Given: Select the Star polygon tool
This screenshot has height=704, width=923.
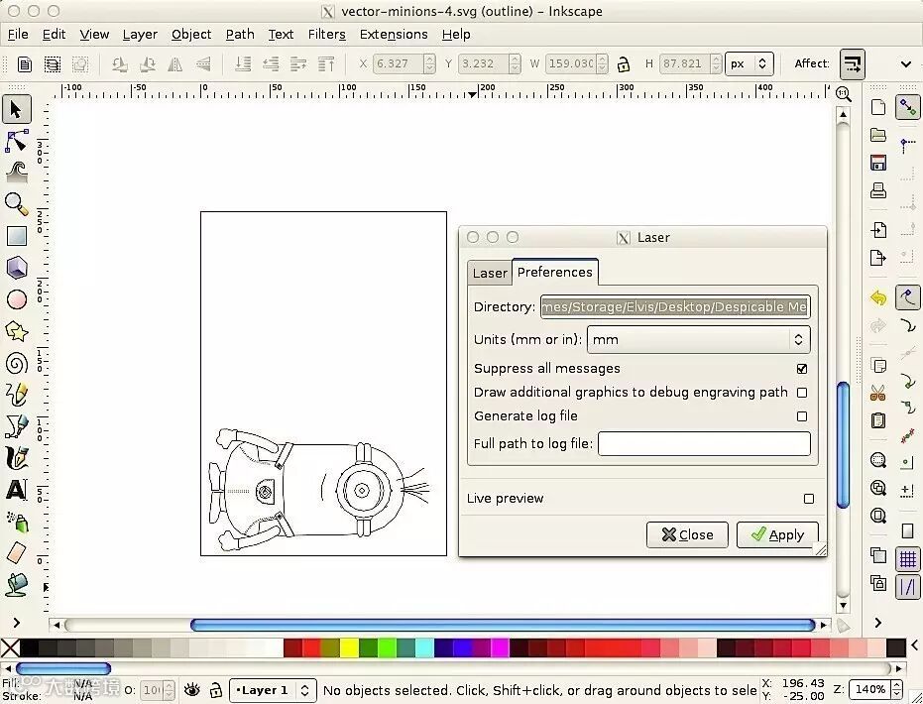Looking at the screenshot, I should pyautogui.click(x=17, y=331).
